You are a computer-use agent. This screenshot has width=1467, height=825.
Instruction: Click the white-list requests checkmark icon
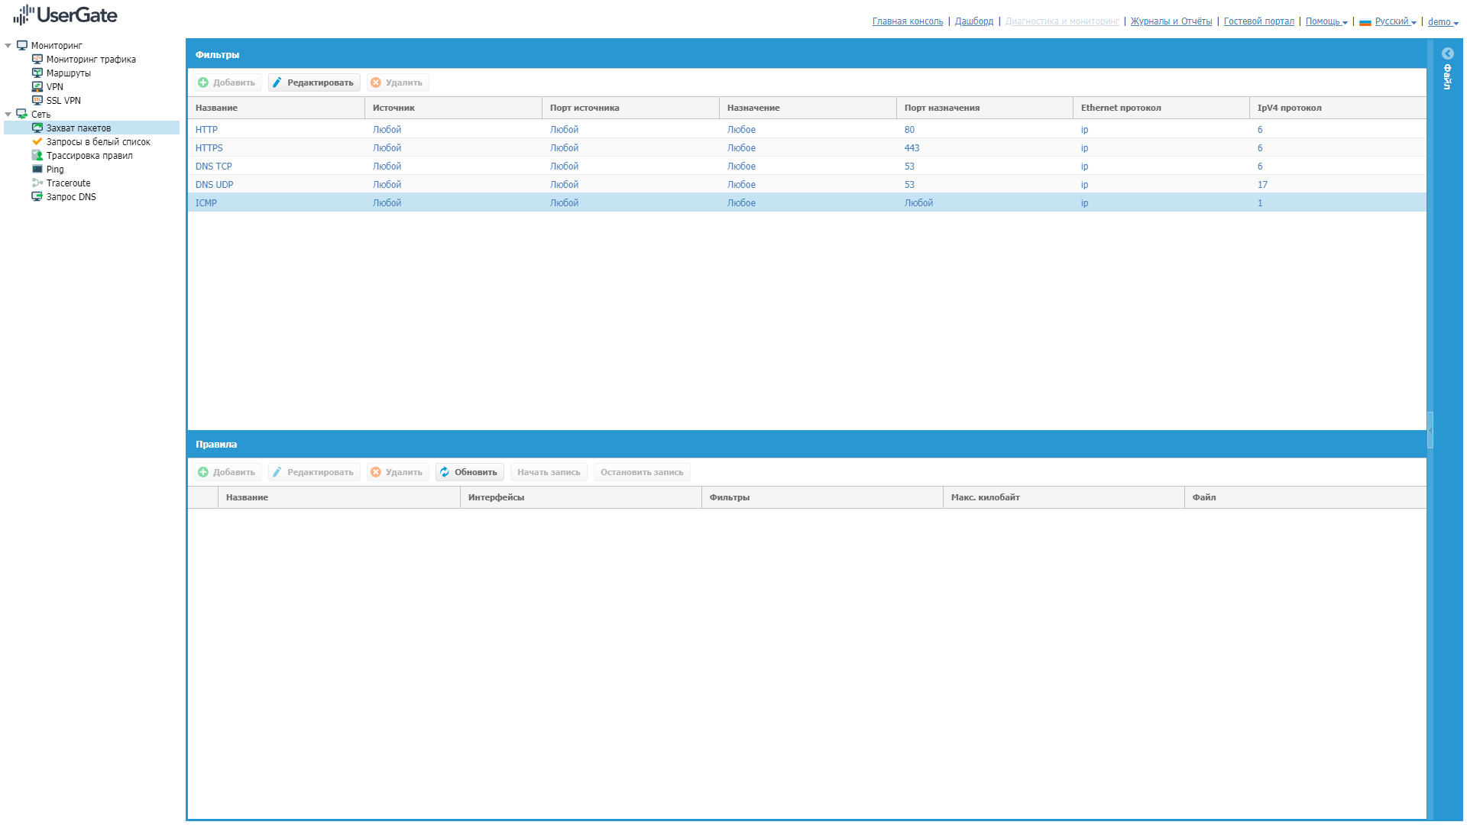pos(37,141)
